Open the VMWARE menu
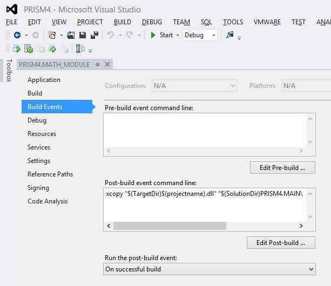 (267, 22)
